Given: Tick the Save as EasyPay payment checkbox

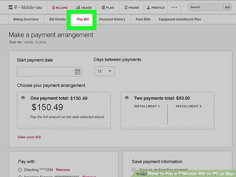Looking at the screenshot, I should pyautogui.click(x=134, y=170).
